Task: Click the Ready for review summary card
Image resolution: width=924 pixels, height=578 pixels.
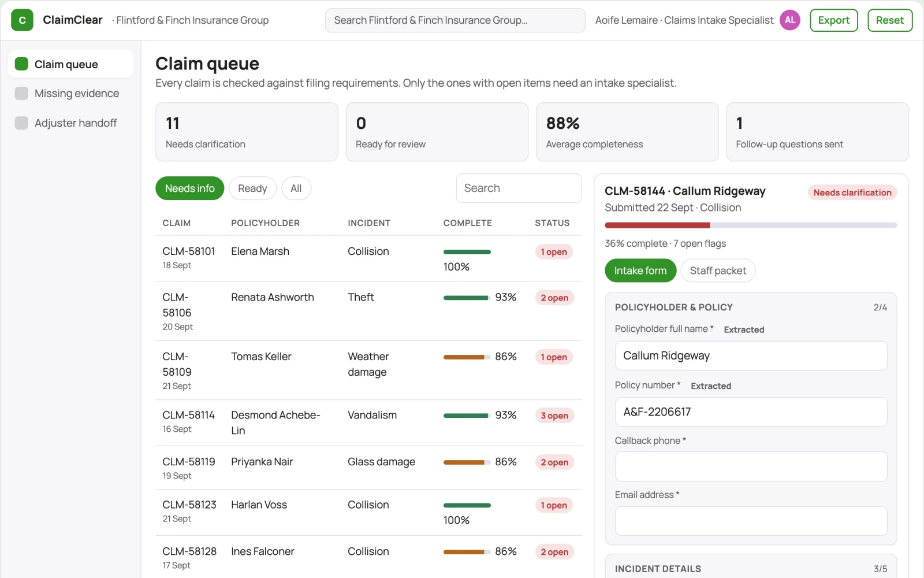Action: tap(437, 132)
